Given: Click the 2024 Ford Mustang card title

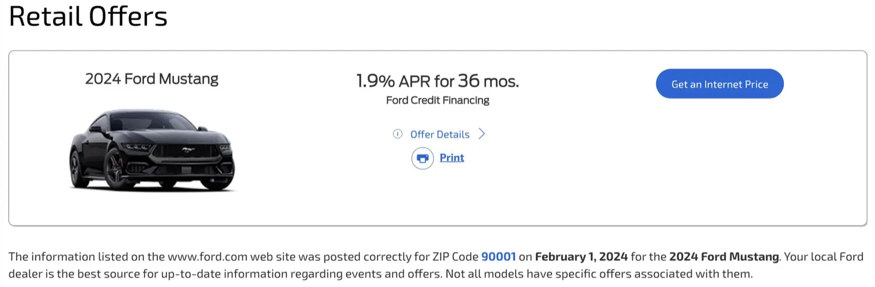Looking at the screenshot, I should pos(152,79).
